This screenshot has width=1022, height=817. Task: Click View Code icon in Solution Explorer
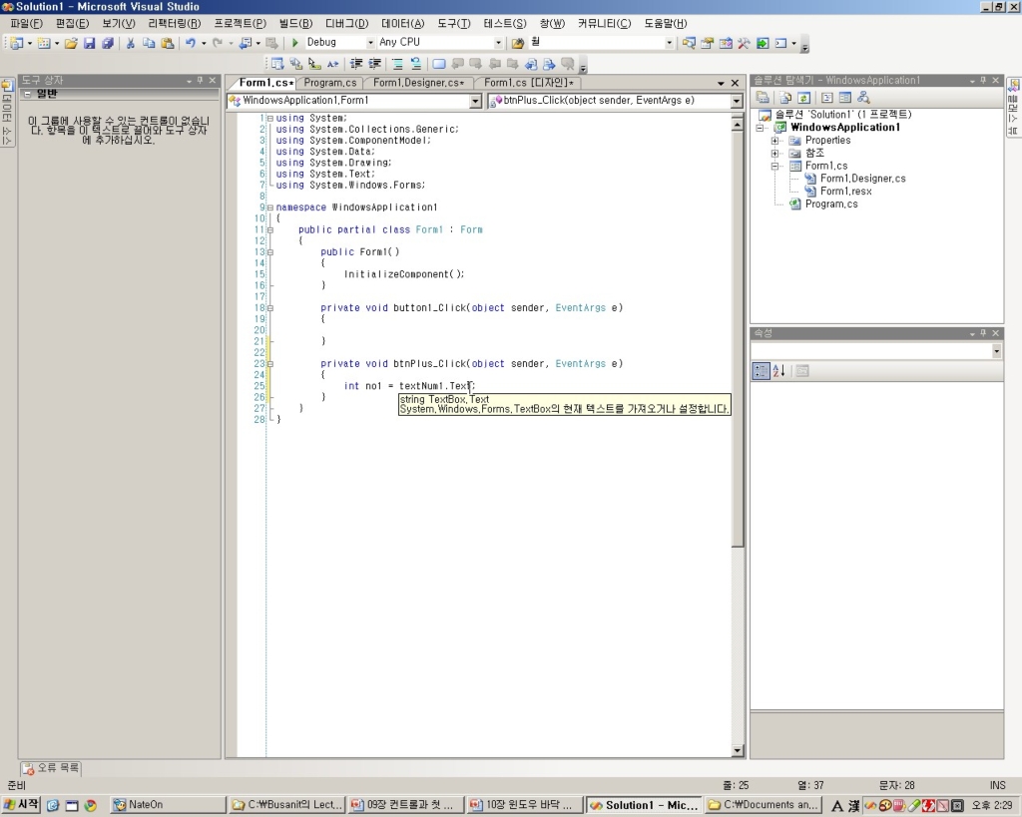(x=827, y=98)
